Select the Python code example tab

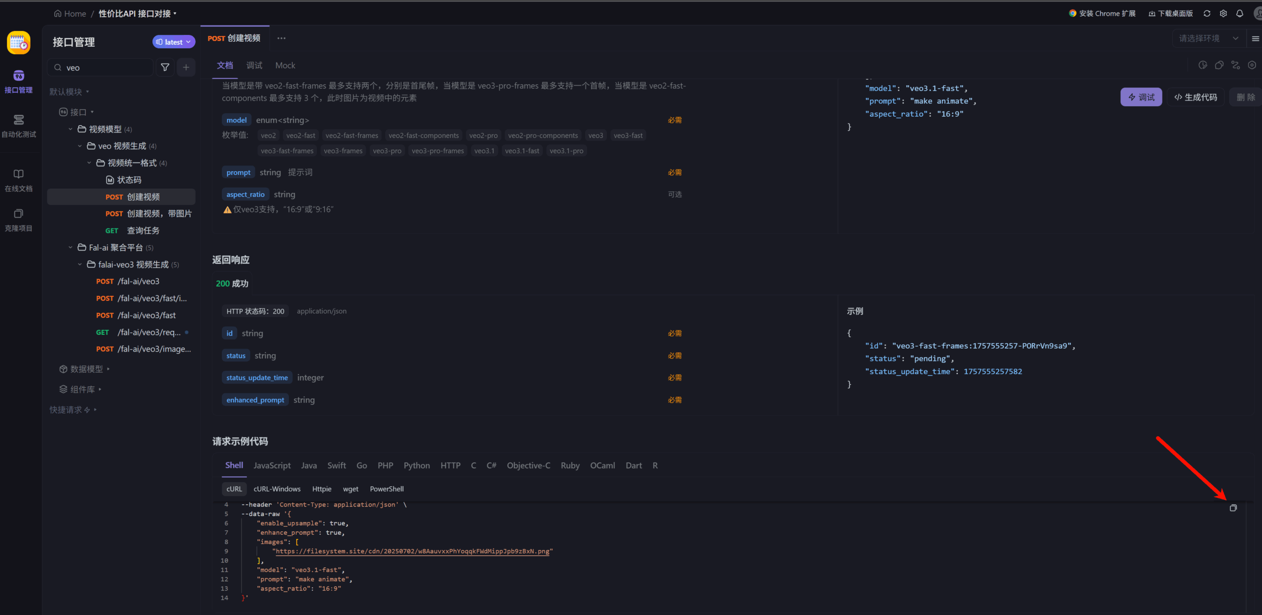pyautogui.click(x=417, y=465)
